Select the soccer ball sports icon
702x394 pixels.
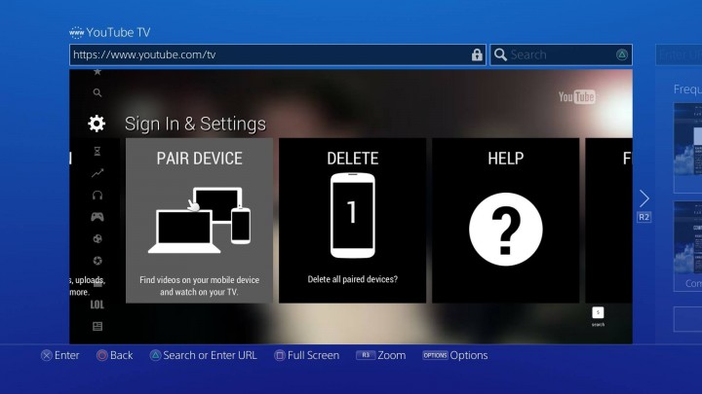[x=97, y=238]
